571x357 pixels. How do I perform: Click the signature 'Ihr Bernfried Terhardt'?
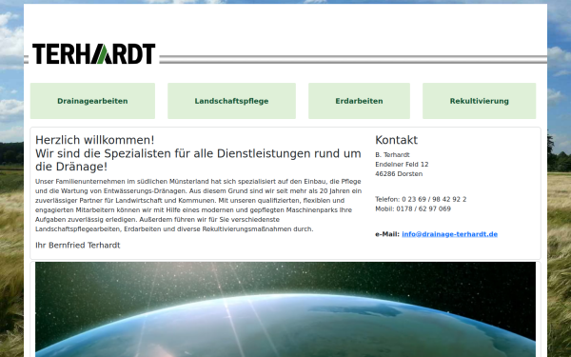78,246
